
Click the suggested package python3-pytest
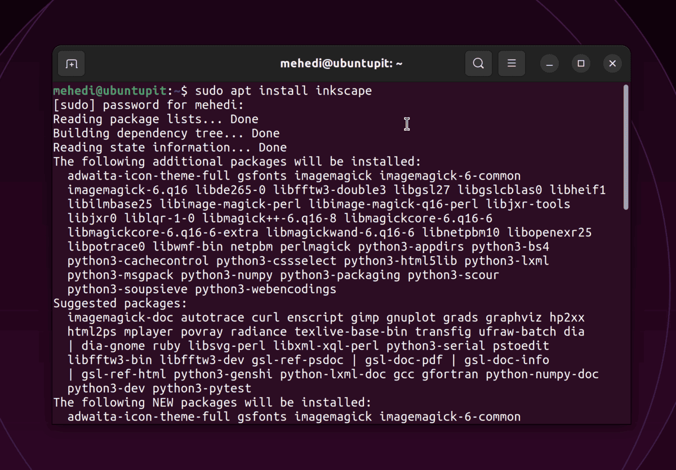[x=202, y=388]
